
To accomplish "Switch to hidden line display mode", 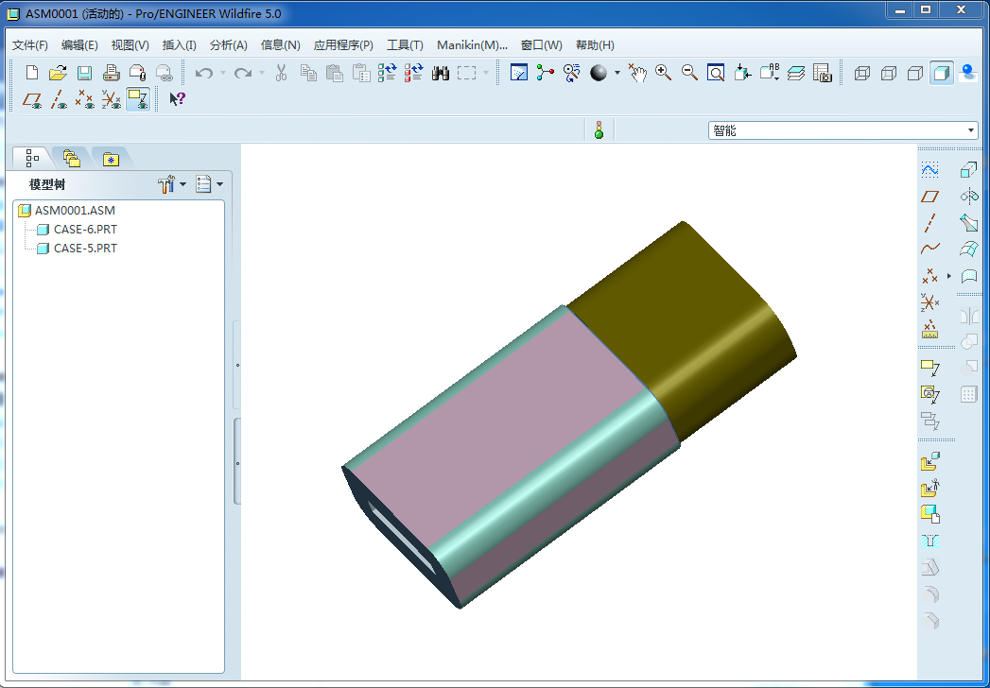I will coord(888,73).
